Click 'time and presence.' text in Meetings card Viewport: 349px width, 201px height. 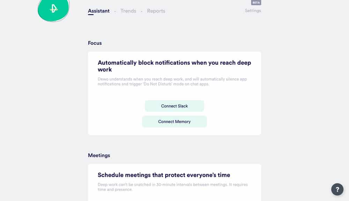point(115,189)
